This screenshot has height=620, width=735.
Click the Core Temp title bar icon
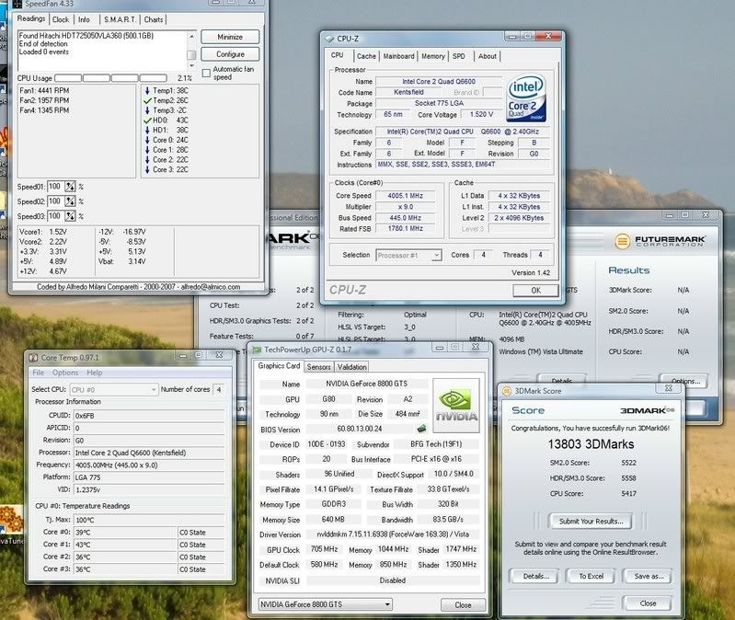[33, 358]
